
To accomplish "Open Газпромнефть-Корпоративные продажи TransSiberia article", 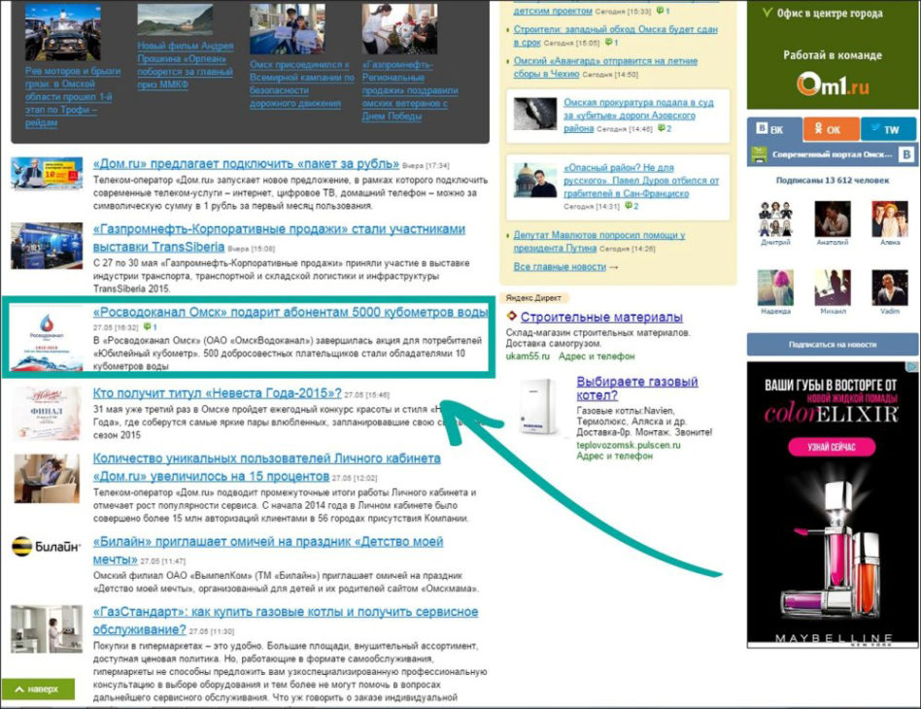I will (279, 238).
